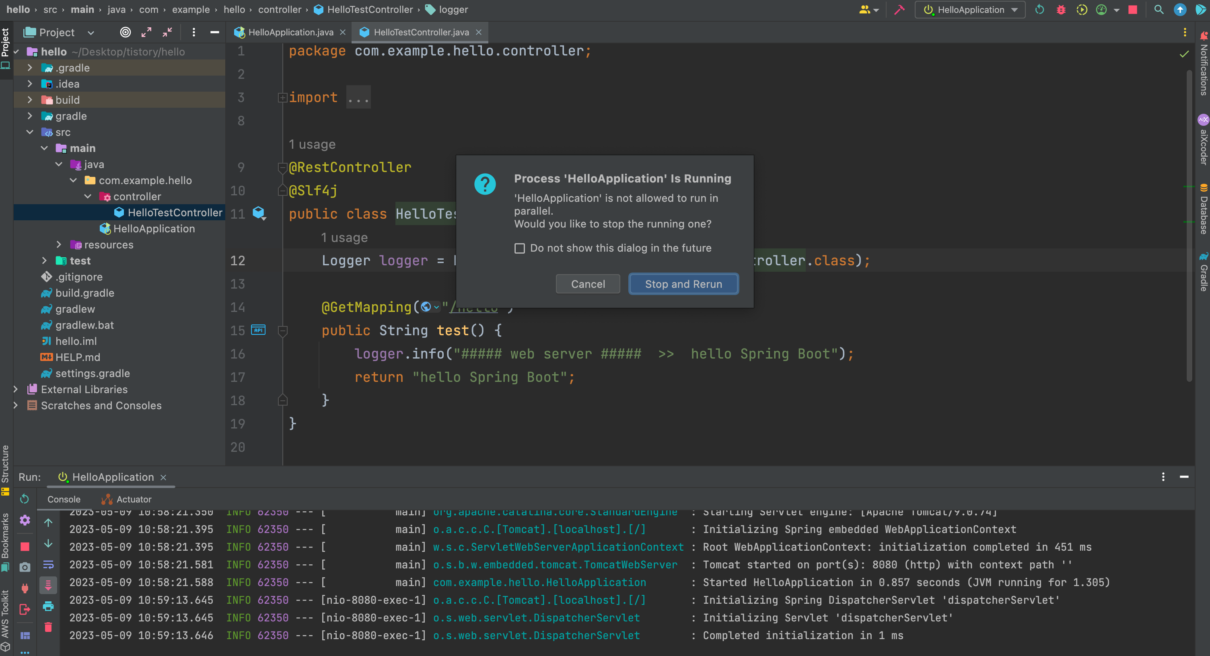This screenshot has width=1210, height=656.
Task: Open the HelloApplication run configuration dropdown
Action: point(970,10)
